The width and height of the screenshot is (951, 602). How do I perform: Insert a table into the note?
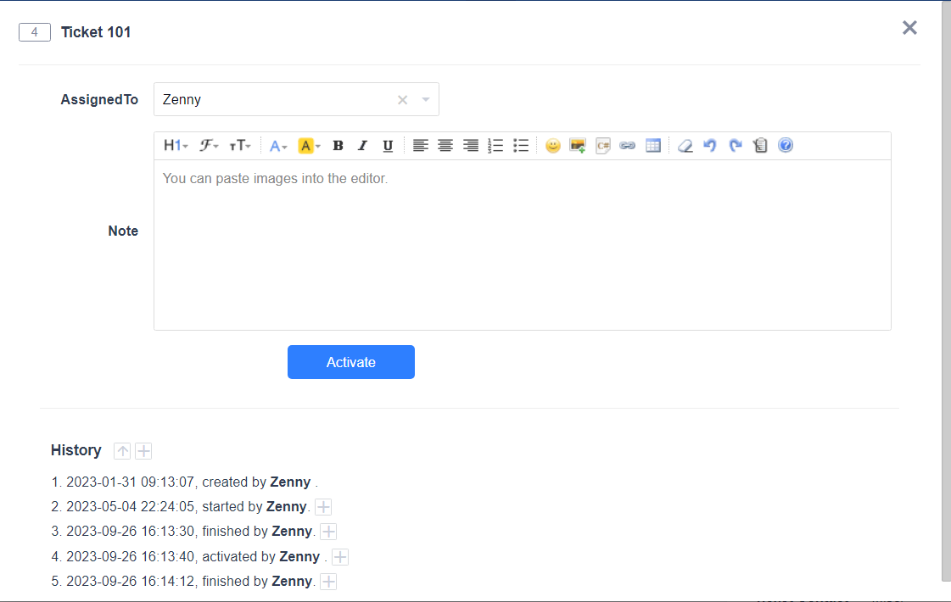[x=653, y=146]
